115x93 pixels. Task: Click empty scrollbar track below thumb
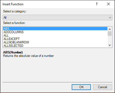(x=110, y=39)
